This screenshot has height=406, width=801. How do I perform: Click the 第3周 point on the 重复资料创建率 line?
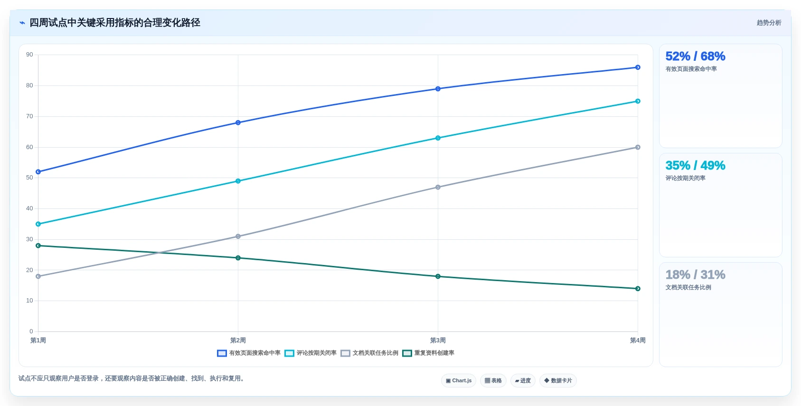tap(438, 276)
